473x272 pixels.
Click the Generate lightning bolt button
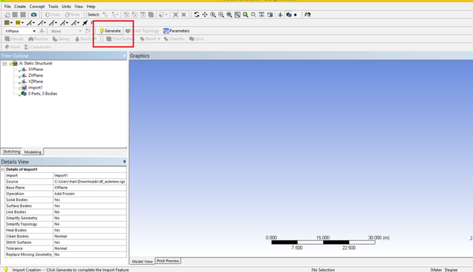tap(110, 31)
